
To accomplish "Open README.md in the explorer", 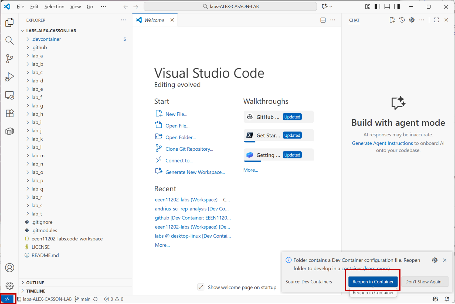I will point(45,255).
